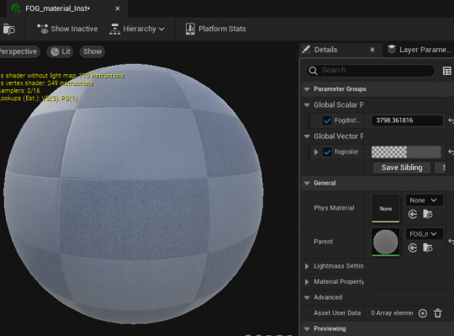454x336 pixels.
Task: Select the Details panel tab
Action: (x=326, y=50)
